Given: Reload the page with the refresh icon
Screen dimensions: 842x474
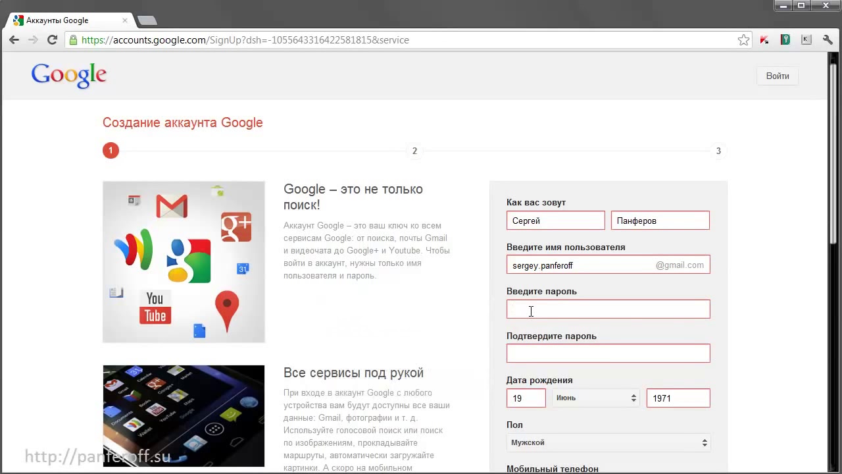Looking at the screenshot, I should click(x=52, y=40).
